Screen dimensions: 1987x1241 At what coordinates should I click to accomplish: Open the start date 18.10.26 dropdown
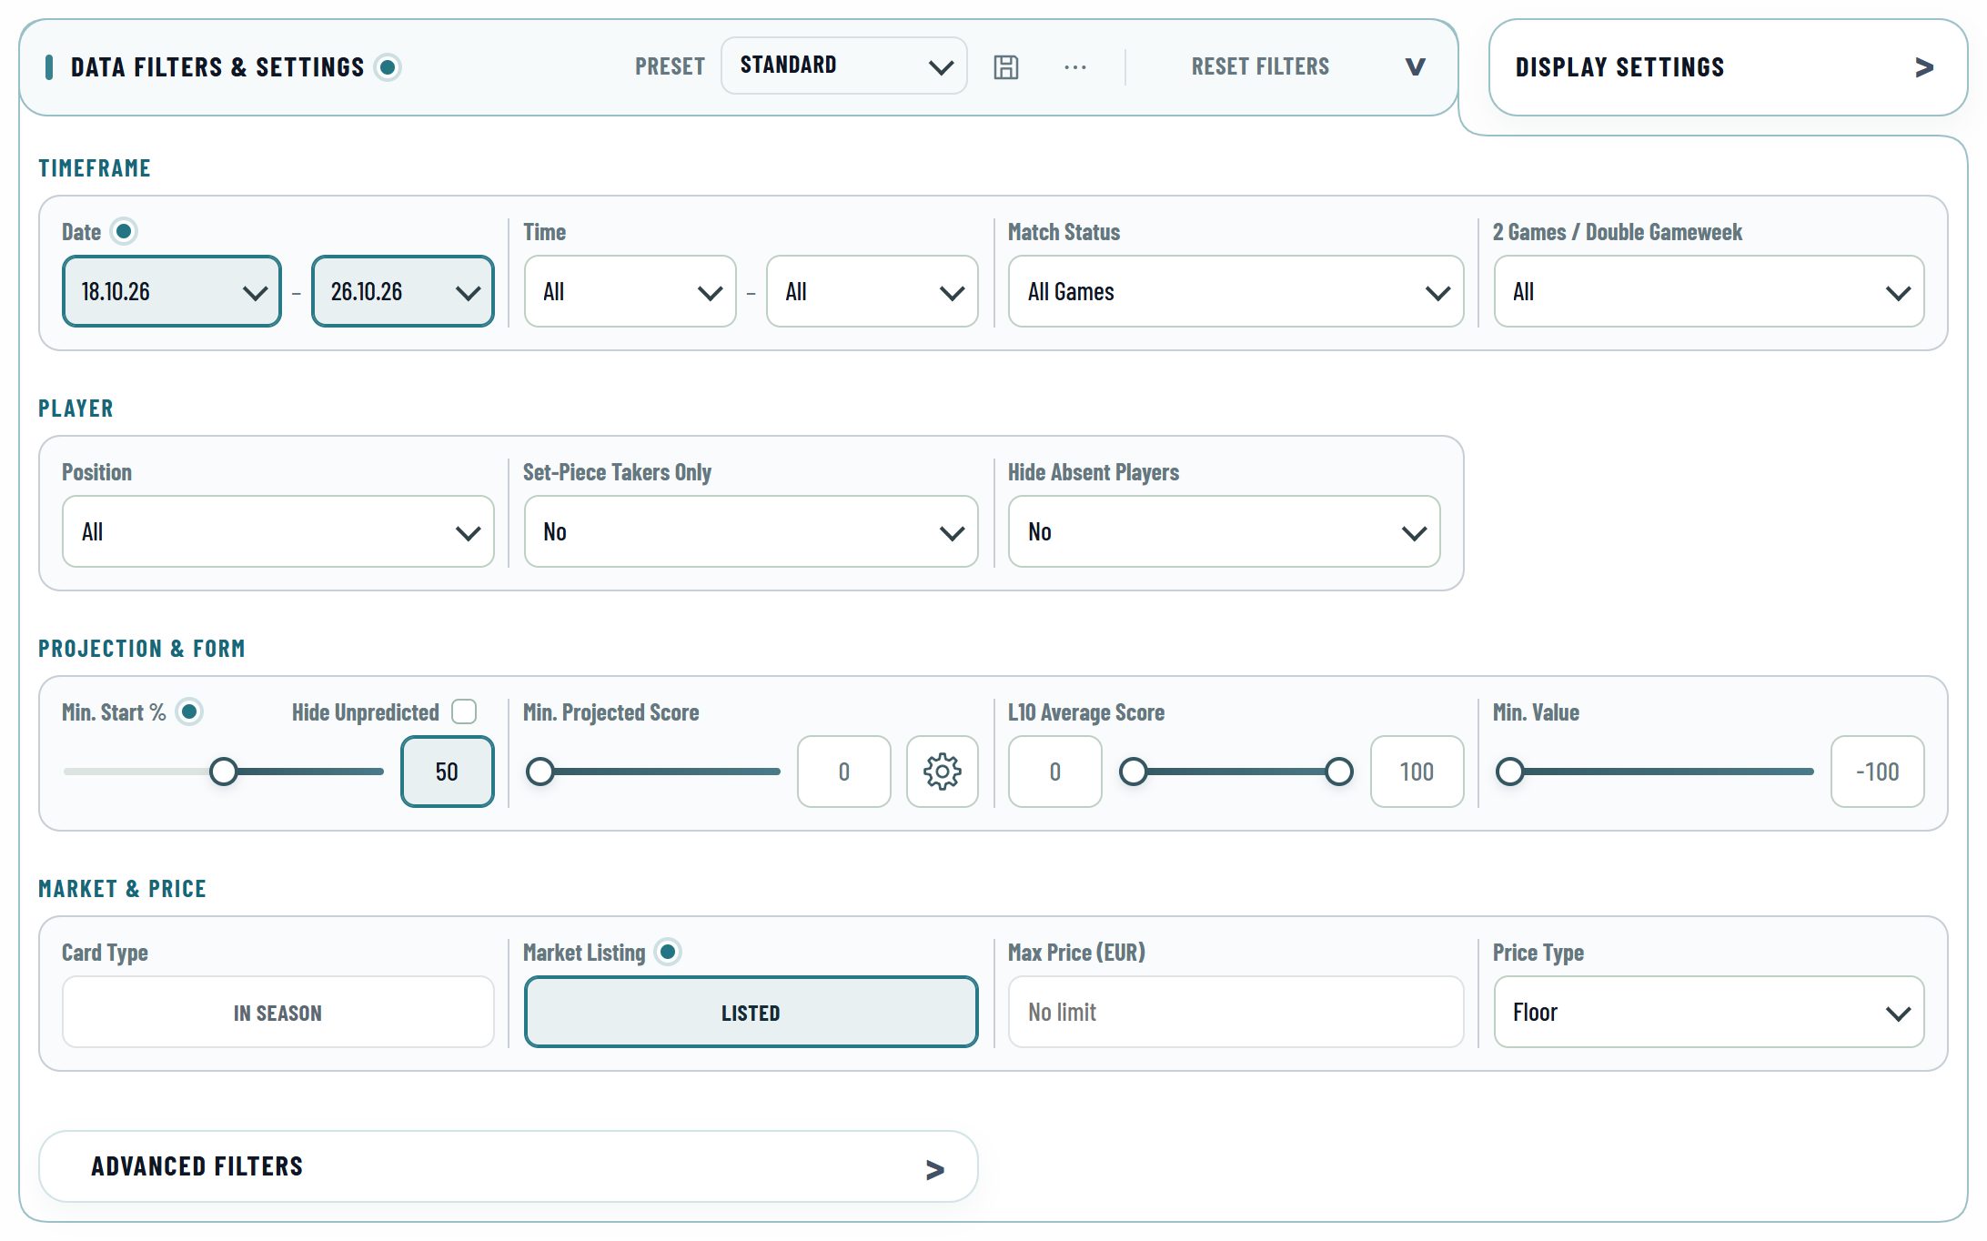click(171, 291)
